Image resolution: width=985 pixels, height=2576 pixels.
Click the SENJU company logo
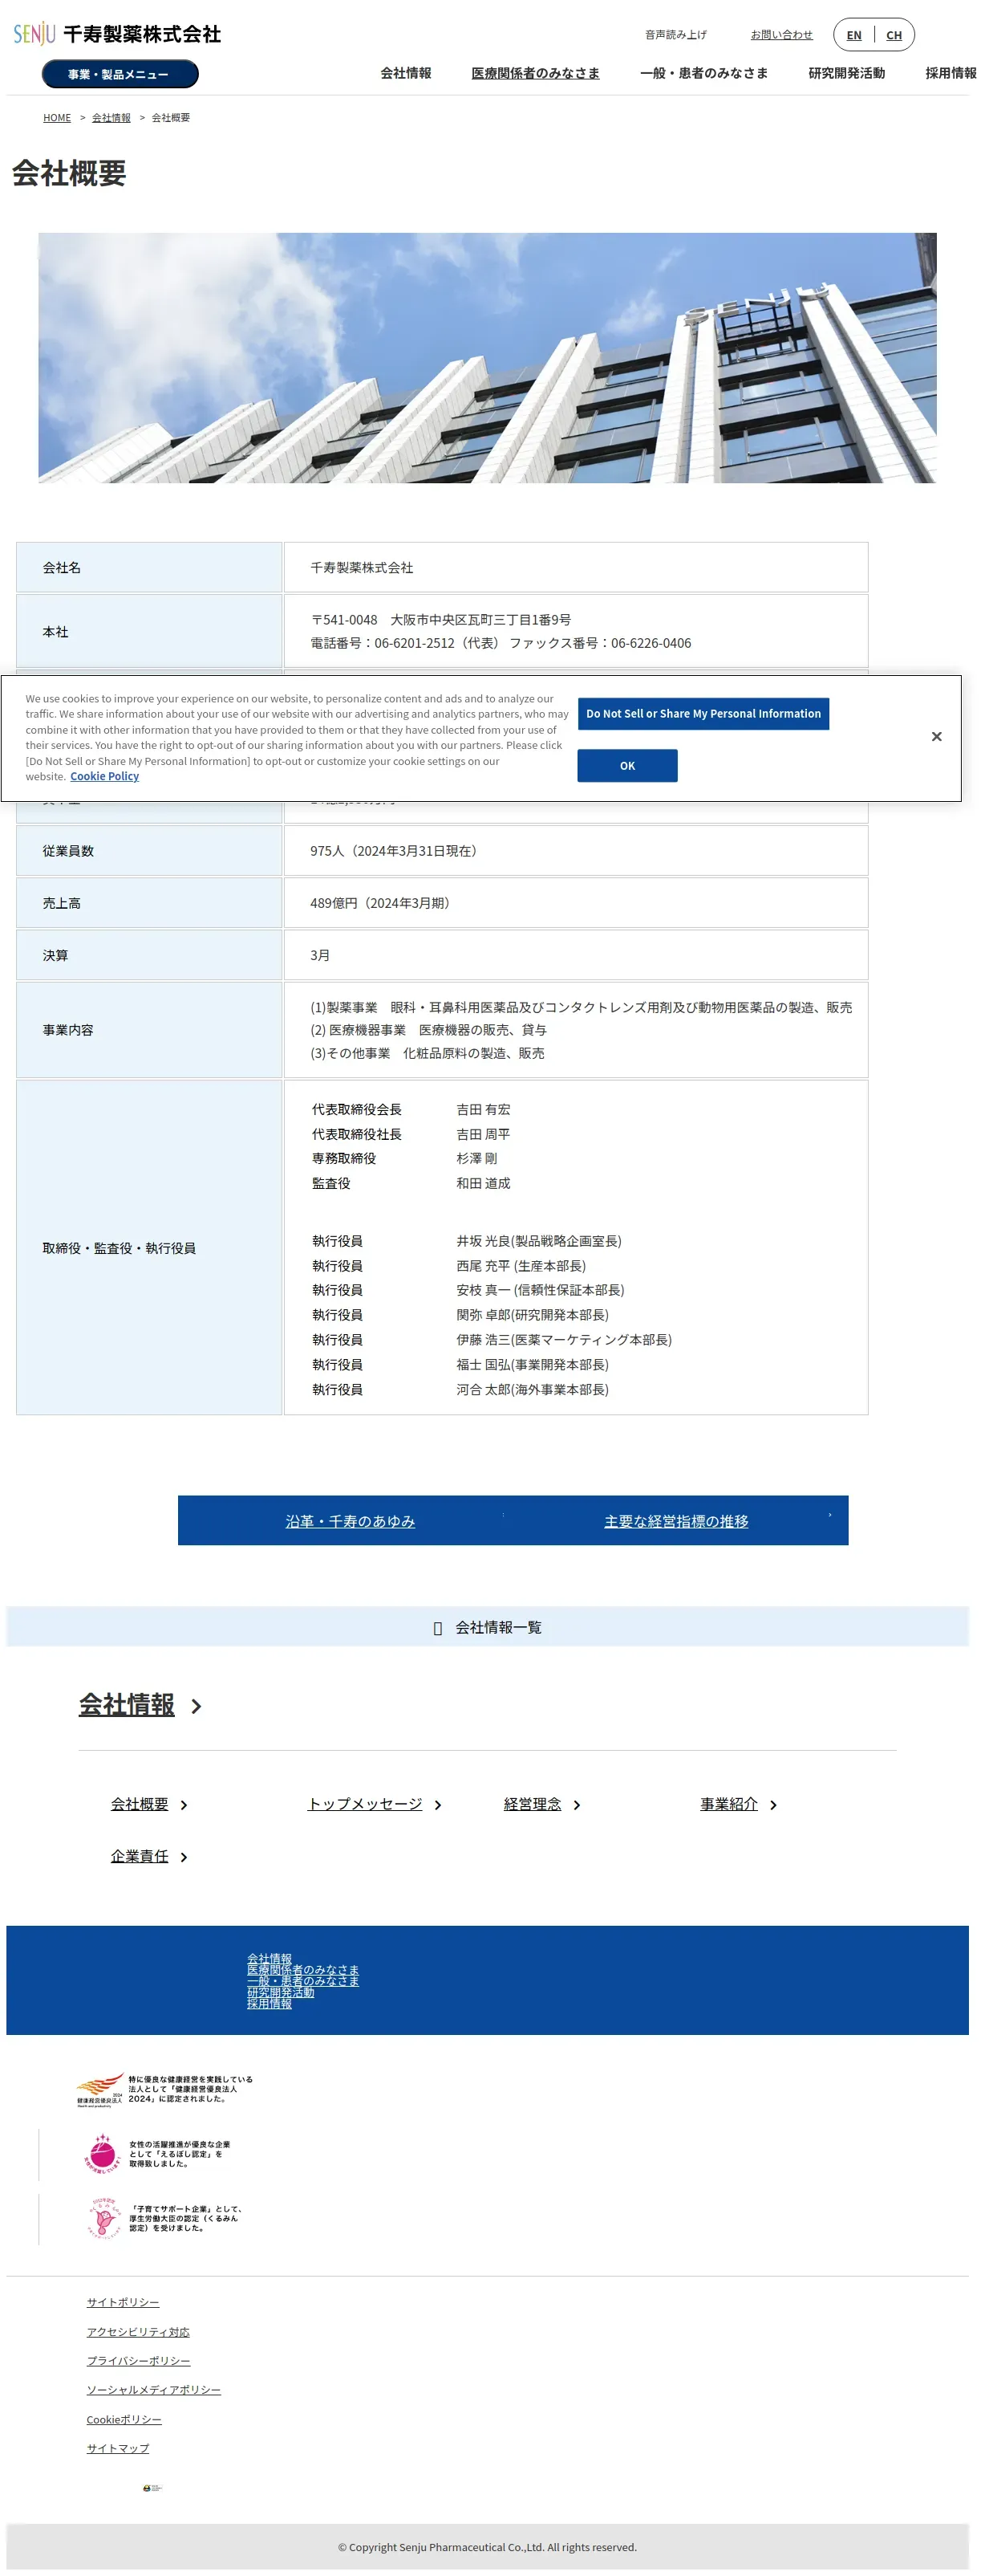pos(117,34)
